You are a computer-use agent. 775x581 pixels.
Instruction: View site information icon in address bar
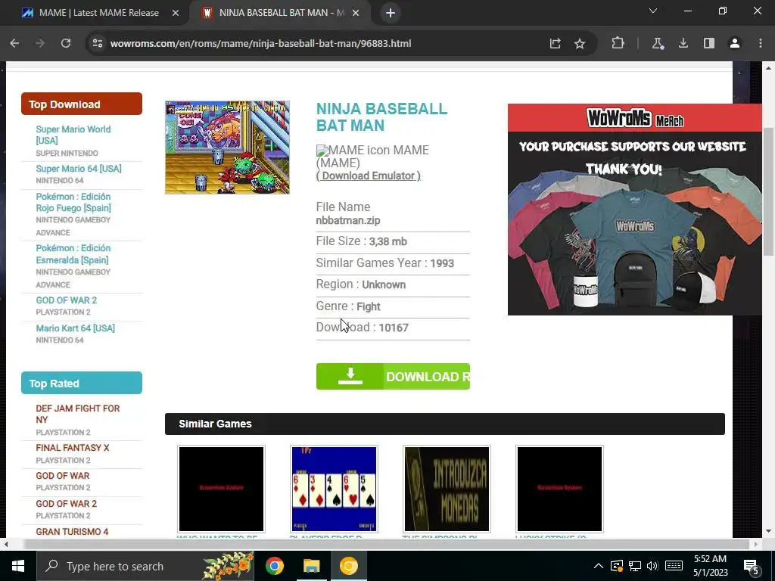pyautogui.click(x=98, y=43)
